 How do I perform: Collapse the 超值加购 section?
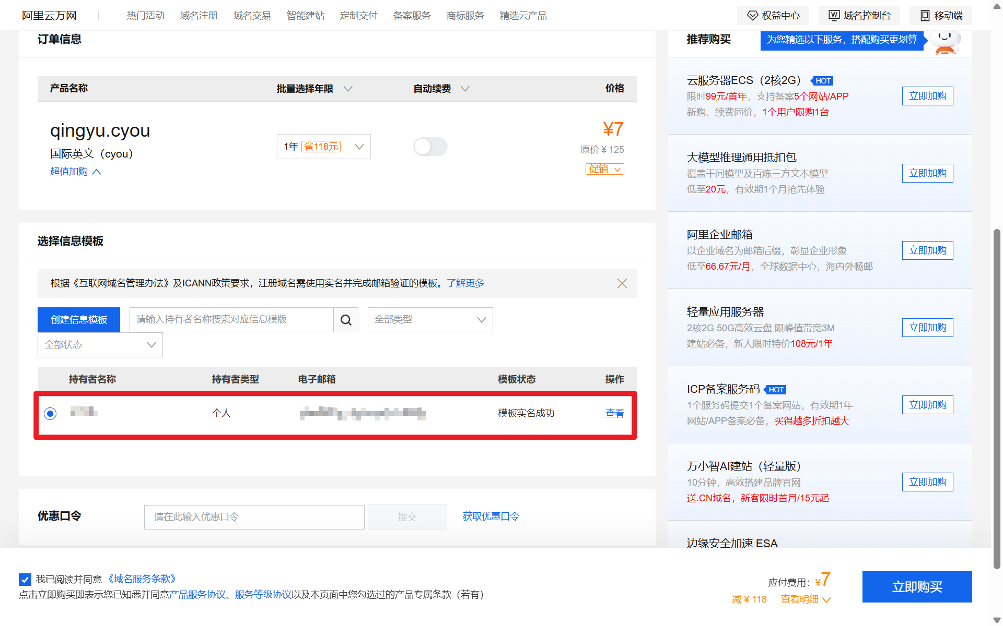point(76,172)
